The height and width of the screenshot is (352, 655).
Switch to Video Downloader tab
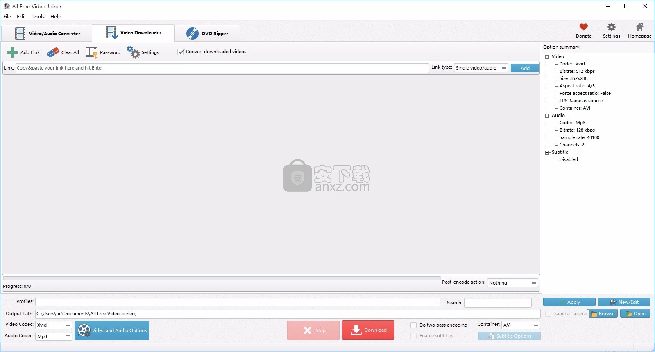coord(133,33)
